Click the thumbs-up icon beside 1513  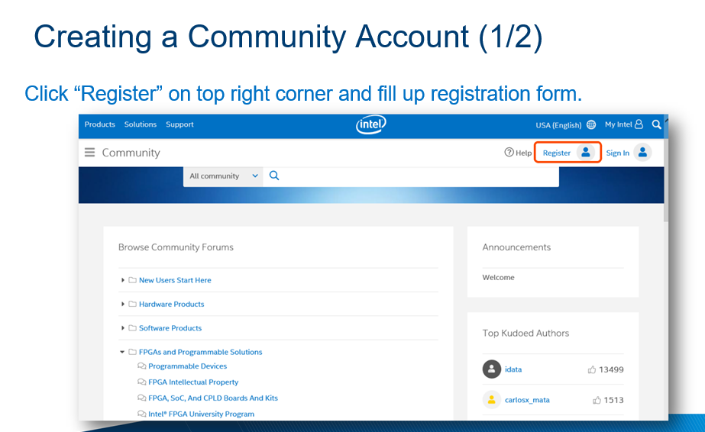[597, 400]
